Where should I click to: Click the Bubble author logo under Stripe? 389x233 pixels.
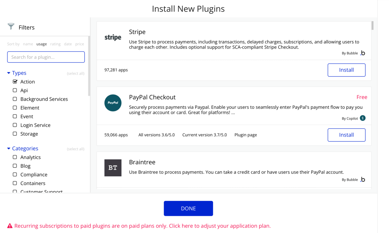tap(363, 53)
